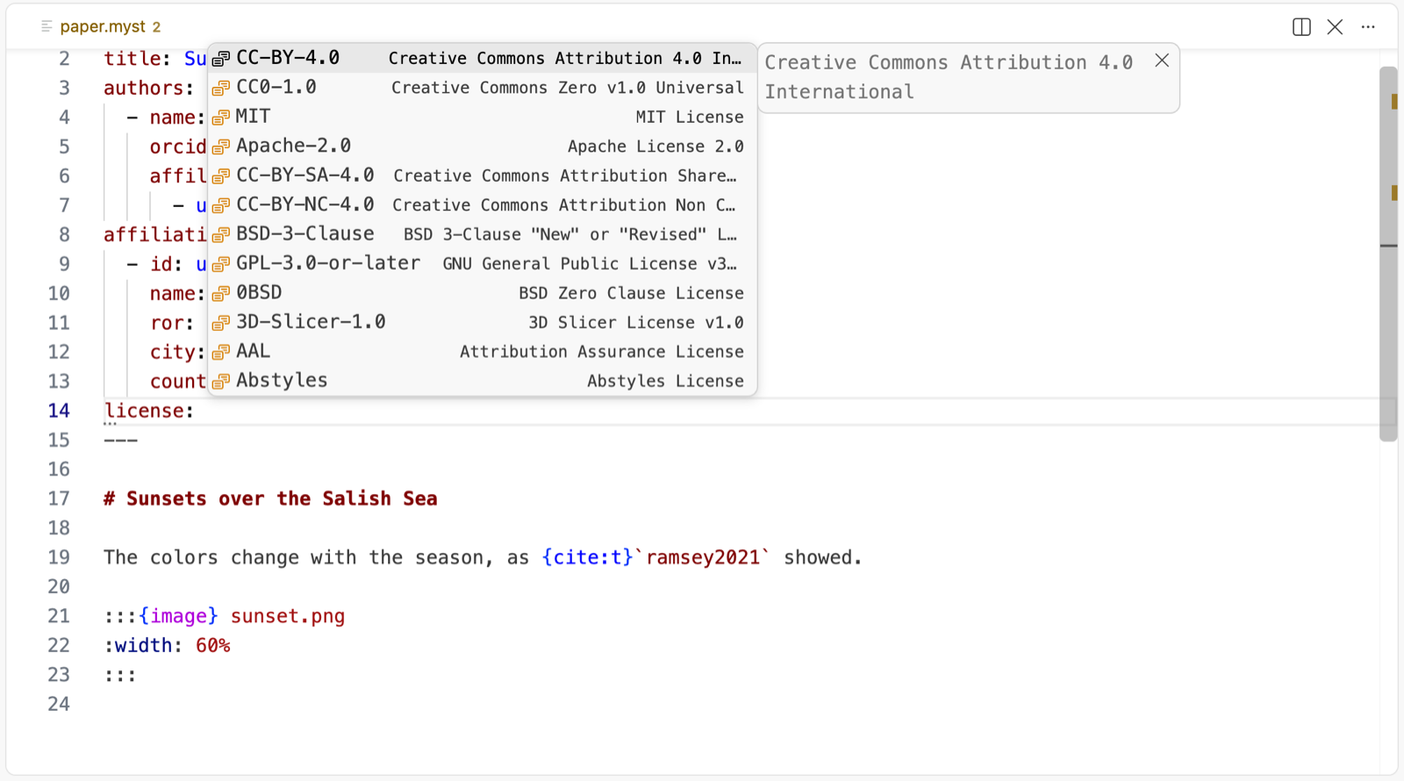Select the AAL license entry
The height and width of the screenshot is (781, 1404).
click(482, 352)
